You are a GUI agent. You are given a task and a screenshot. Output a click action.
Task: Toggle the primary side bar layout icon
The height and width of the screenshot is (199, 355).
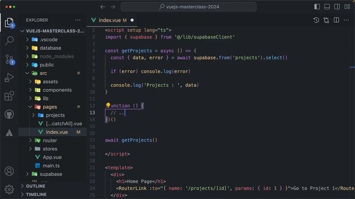[x=317, y=7]
